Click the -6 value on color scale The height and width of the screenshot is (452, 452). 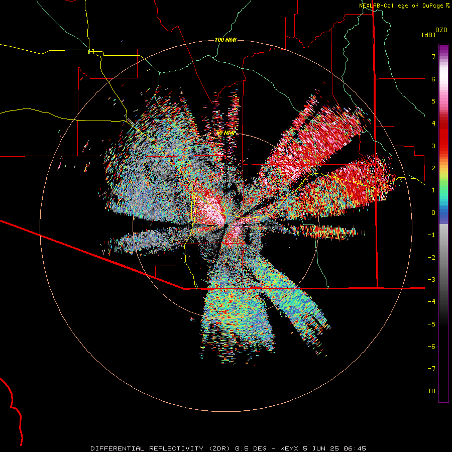coord(431,347)
